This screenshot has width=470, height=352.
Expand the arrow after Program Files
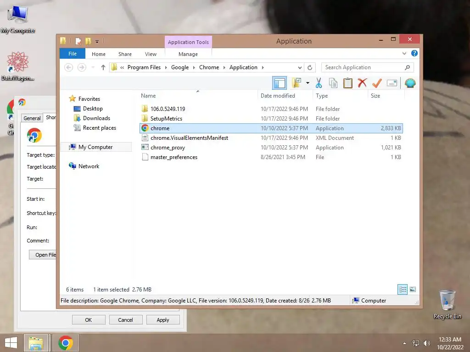[x=166, y=67]
